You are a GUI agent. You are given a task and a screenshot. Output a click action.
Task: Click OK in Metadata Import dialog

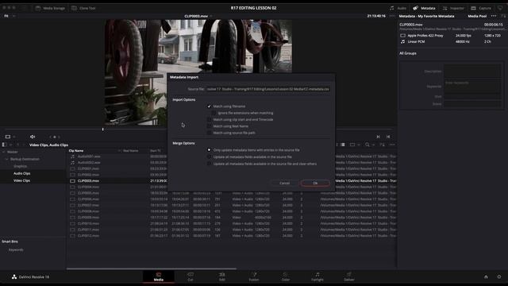(x=315, y=184)
